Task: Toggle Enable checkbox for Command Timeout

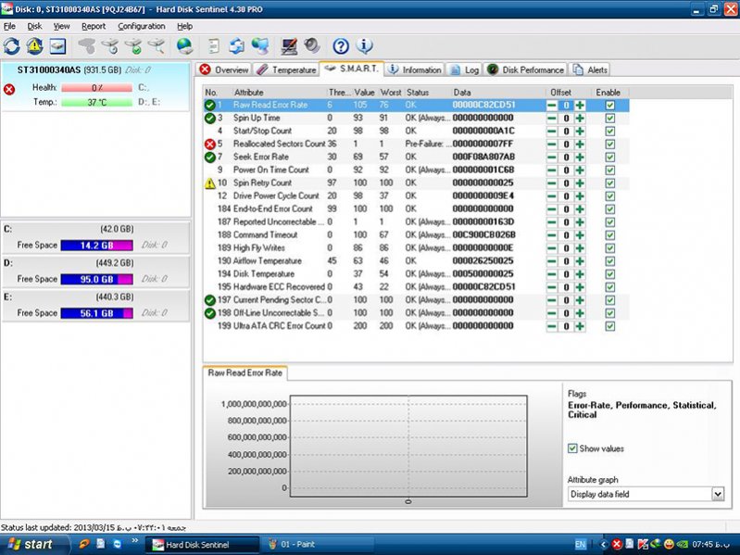Action: [x=609, y=235]
